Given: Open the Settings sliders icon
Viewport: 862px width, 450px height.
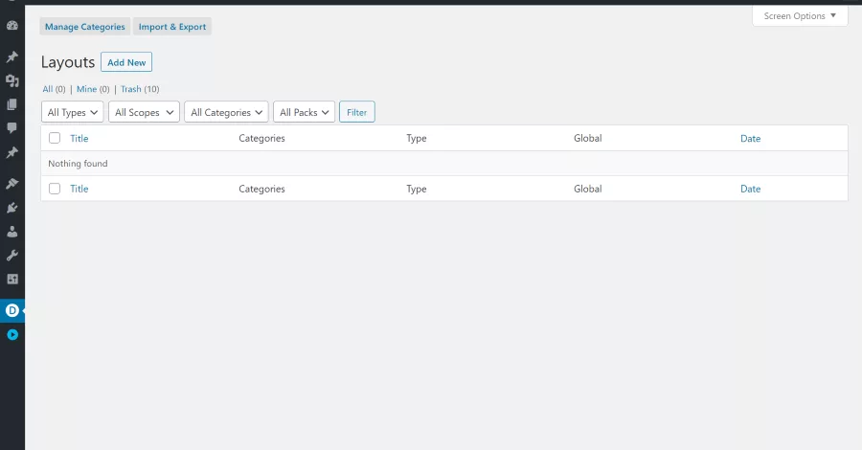Looking at the screenshot, I should (12, 280).
